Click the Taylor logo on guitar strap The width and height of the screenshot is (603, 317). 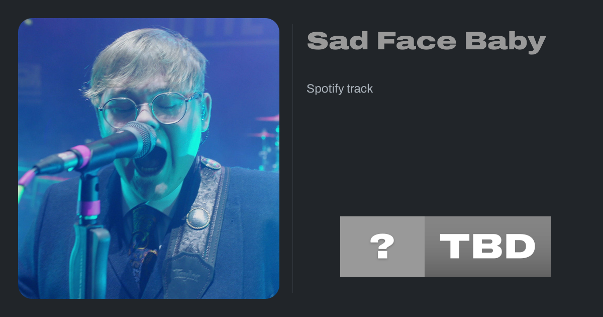click(186, 274)
